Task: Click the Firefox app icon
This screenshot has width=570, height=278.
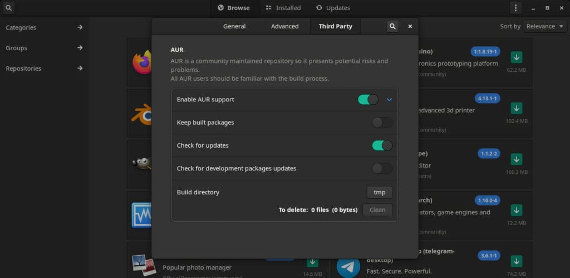Action: click(x=142, y=62)
